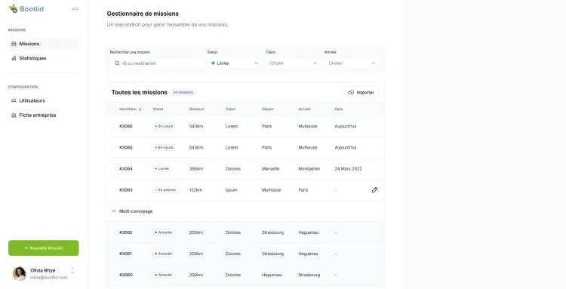Select the checkbox for mission #3065
Screen dimensions: 566x289
114,148
